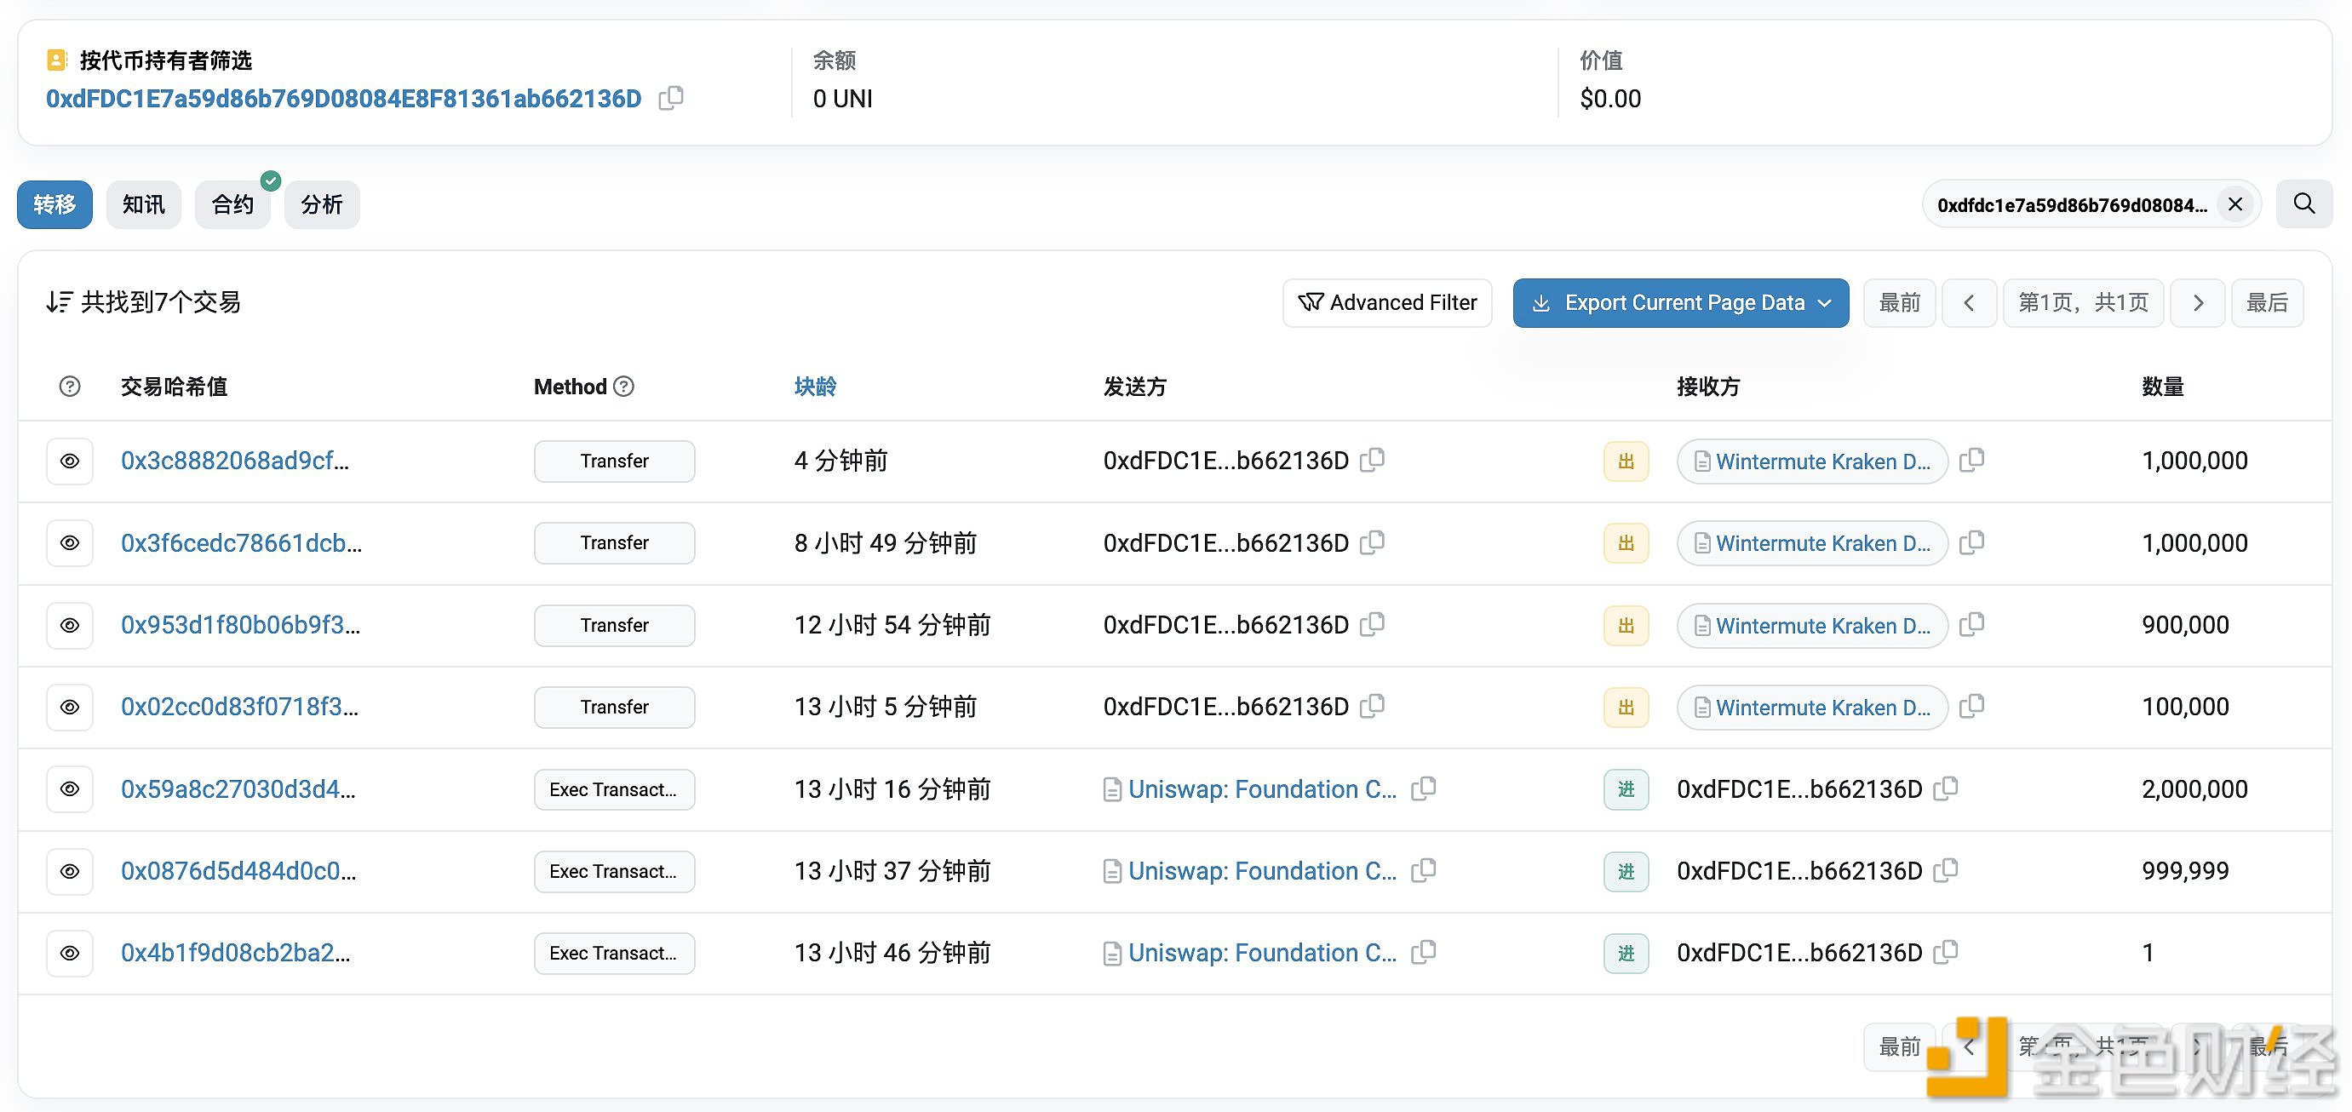
Task: Open the 分析 tab
Action: click(x=321, y=203)
